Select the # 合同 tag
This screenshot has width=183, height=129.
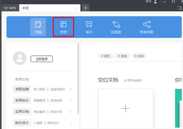pos(139,56)
